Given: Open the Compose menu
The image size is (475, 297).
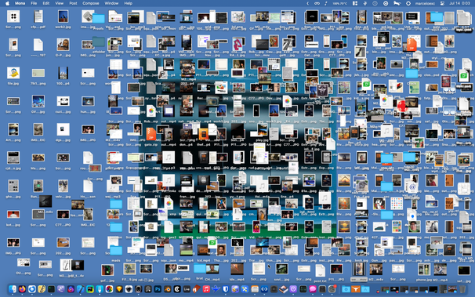Looking at the screenshot, I should [x=91, y=3].
